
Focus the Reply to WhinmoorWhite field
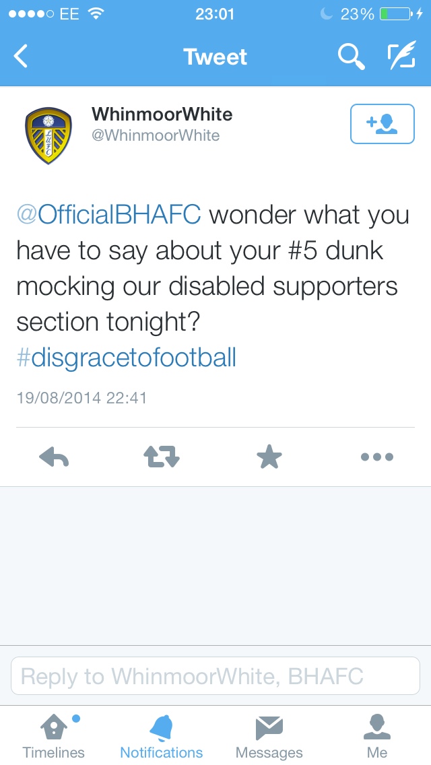click(215, 675)
